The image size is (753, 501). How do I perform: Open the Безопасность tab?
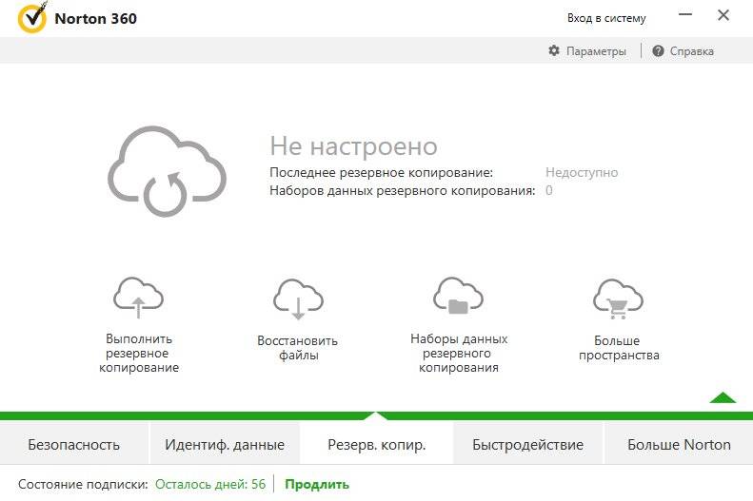[x=74, y=444]
